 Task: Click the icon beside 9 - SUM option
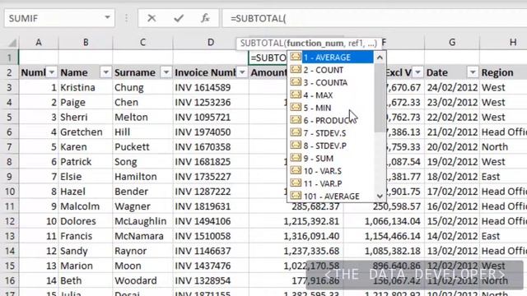click(296, 158)
